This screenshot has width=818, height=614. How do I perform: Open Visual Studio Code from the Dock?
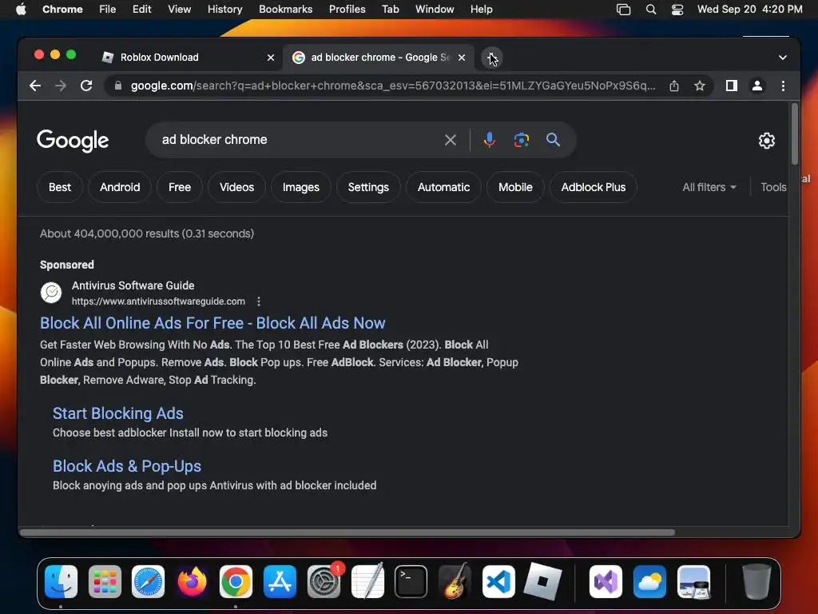click(498, 582)
